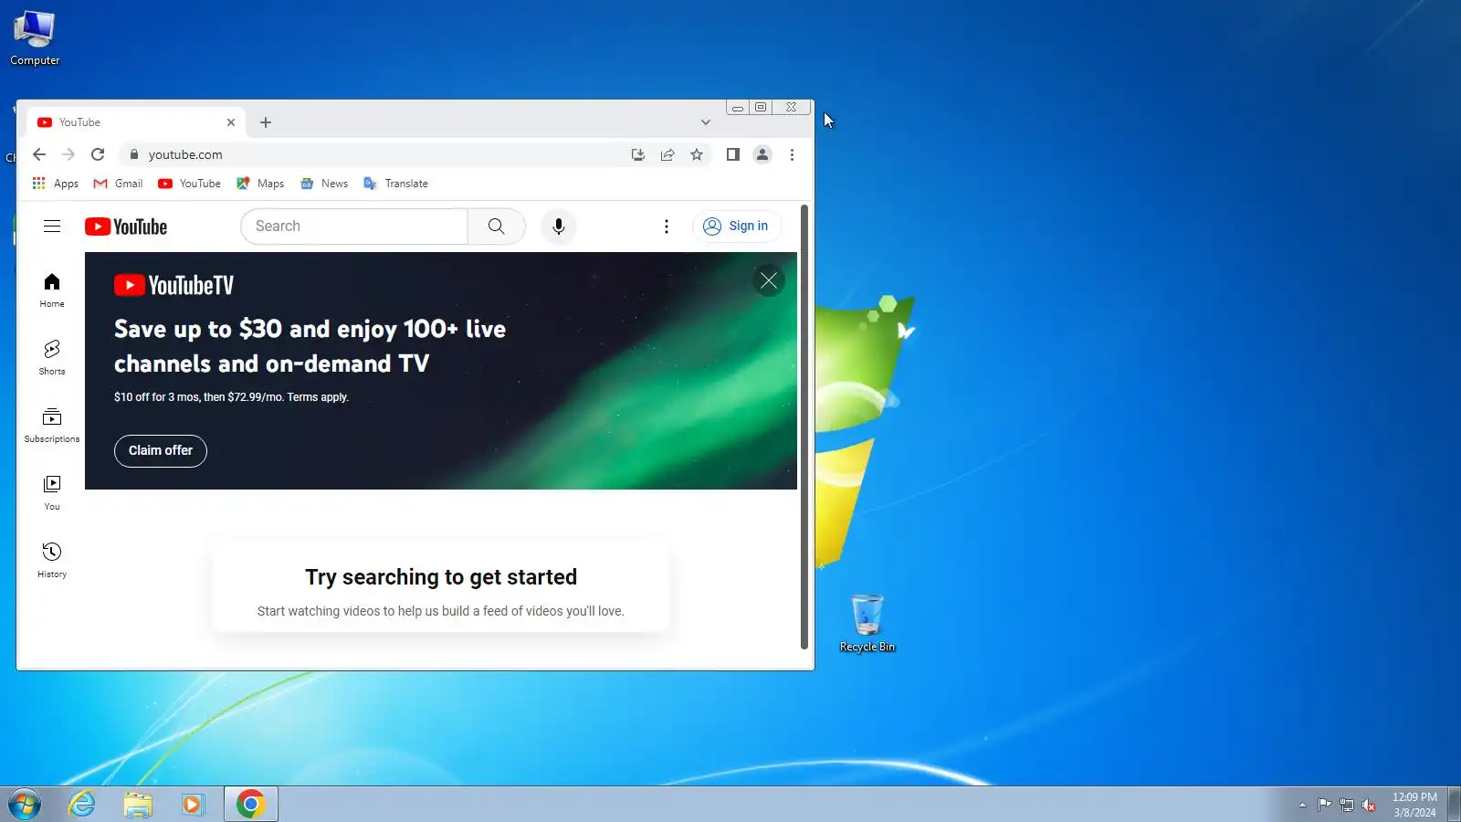
Task: Dismiss the YouTube TV banner
Action: pos(769,281)
